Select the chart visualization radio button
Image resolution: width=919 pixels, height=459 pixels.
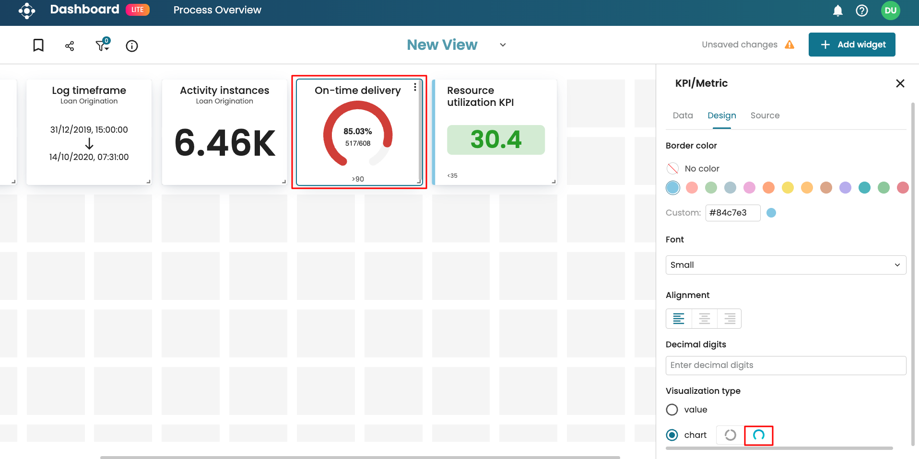click(672, 435)
